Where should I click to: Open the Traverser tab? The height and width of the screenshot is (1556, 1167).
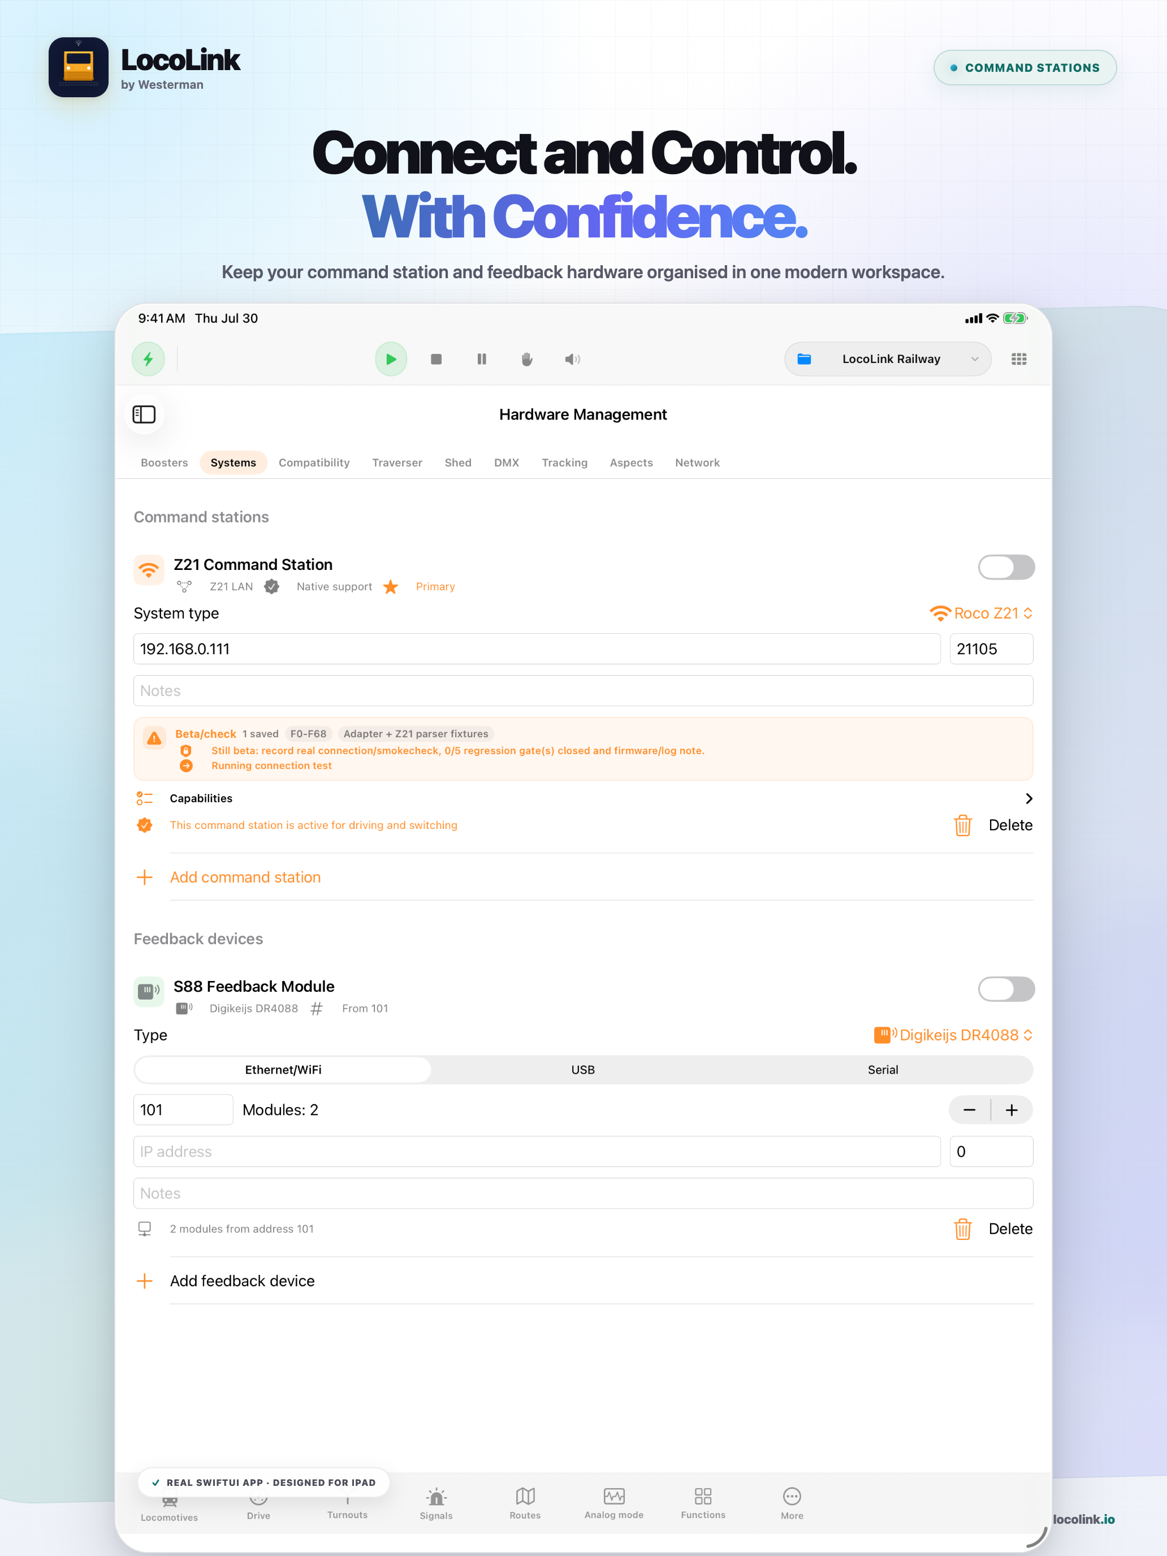(397, 463)
